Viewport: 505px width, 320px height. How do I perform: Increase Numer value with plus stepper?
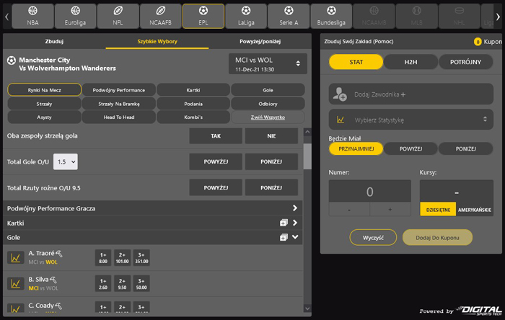(390, 209)
